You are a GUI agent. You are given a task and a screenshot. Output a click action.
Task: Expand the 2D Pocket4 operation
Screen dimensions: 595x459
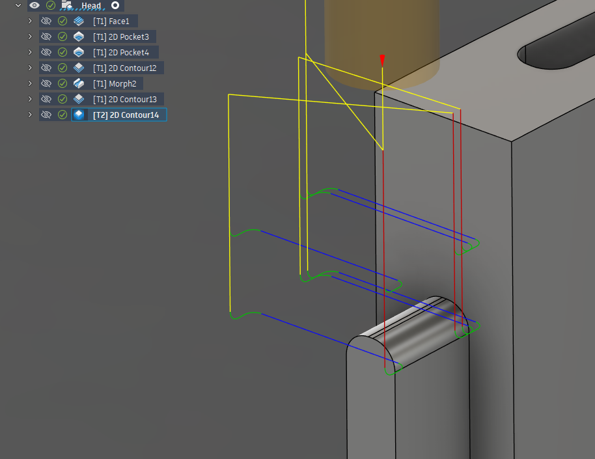pyautogui.click(x=30, y=52)
